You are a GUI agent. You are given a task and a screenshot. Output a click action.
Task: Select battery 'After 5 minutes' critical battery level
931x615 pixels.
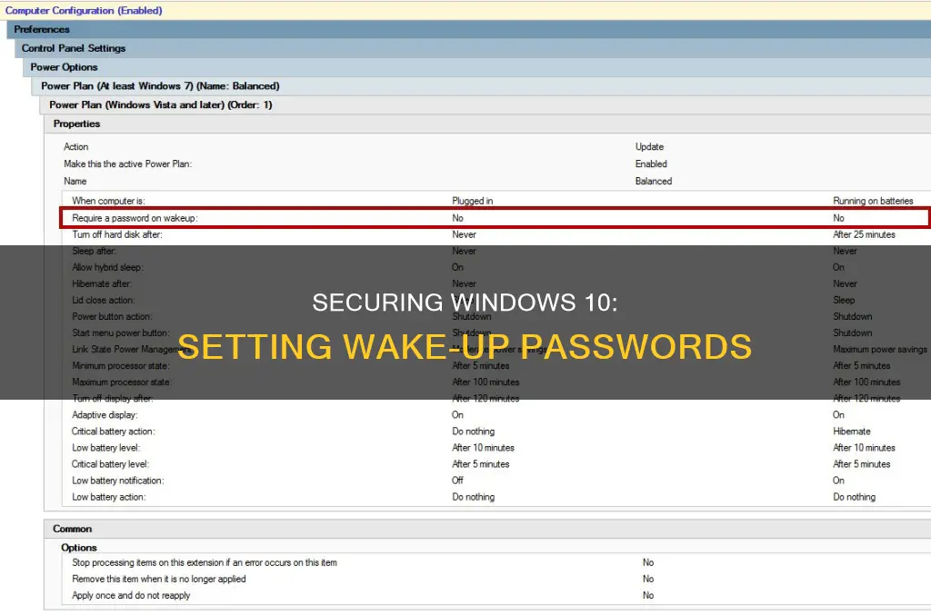(862, 464)
